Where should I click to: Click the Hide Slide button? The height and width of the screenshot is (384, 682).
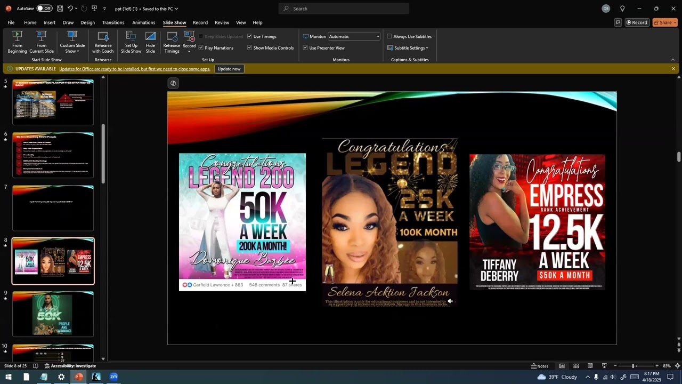click(150, 42)
